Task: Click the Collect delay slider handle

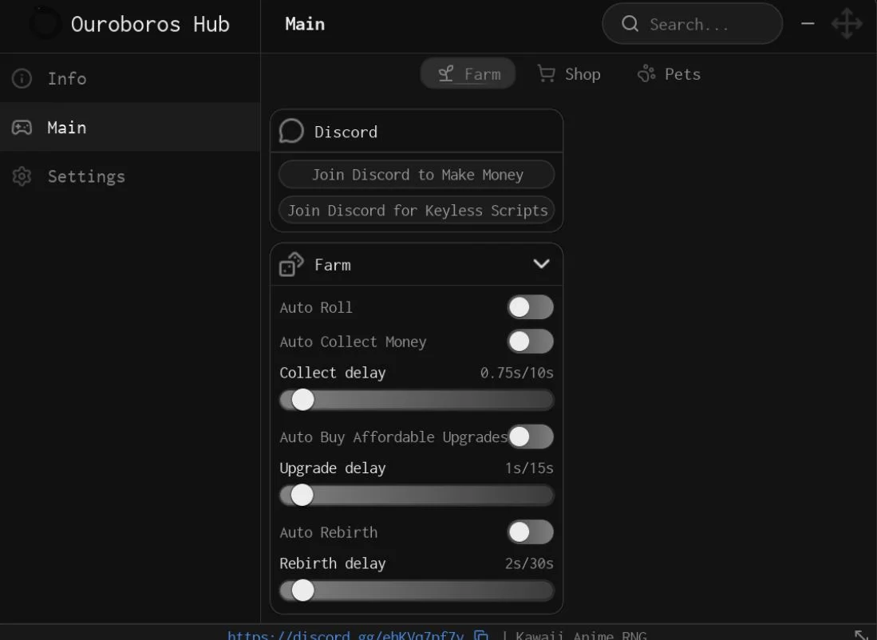Action: 302,400
